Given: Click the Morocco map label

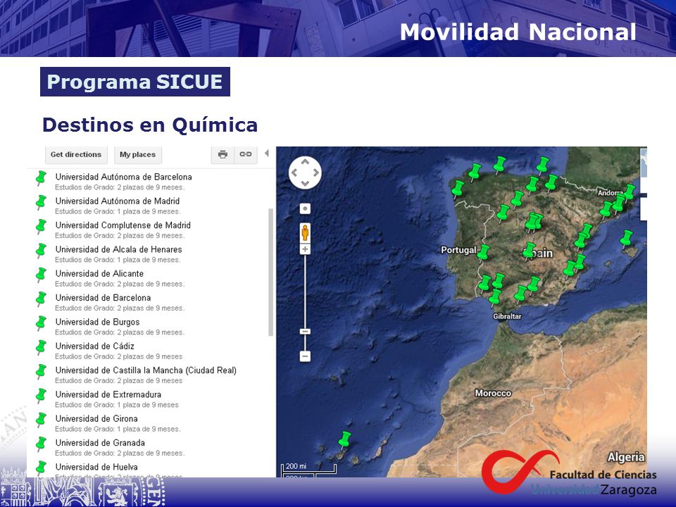Looking at the screenshot, I should (493, 393).
